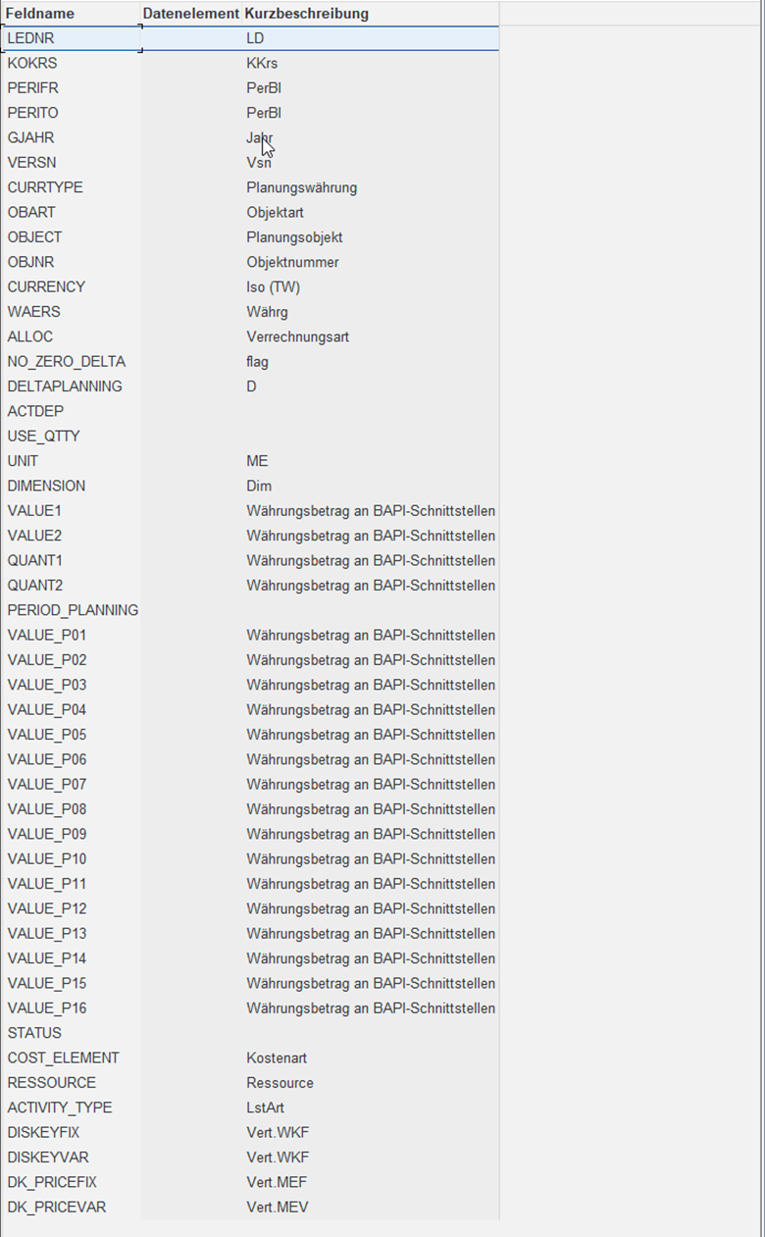Viewport: 765px width, 1237px height.
Task: Click the USE_QTTY field cell
Action: tap(71, 436)
